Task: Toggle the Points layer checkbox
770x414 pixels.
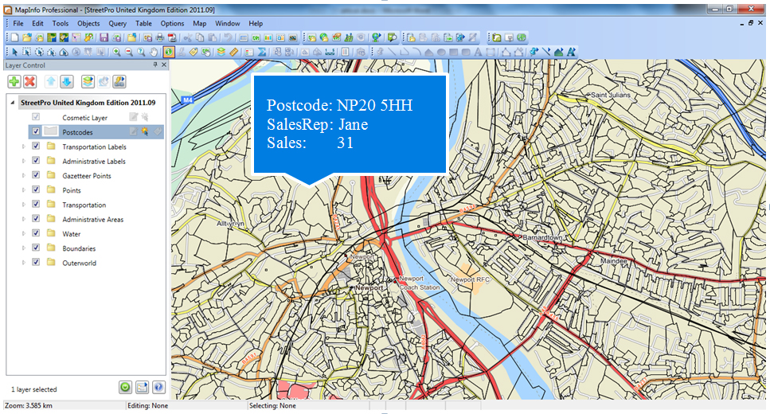Action: pos(36,189)
